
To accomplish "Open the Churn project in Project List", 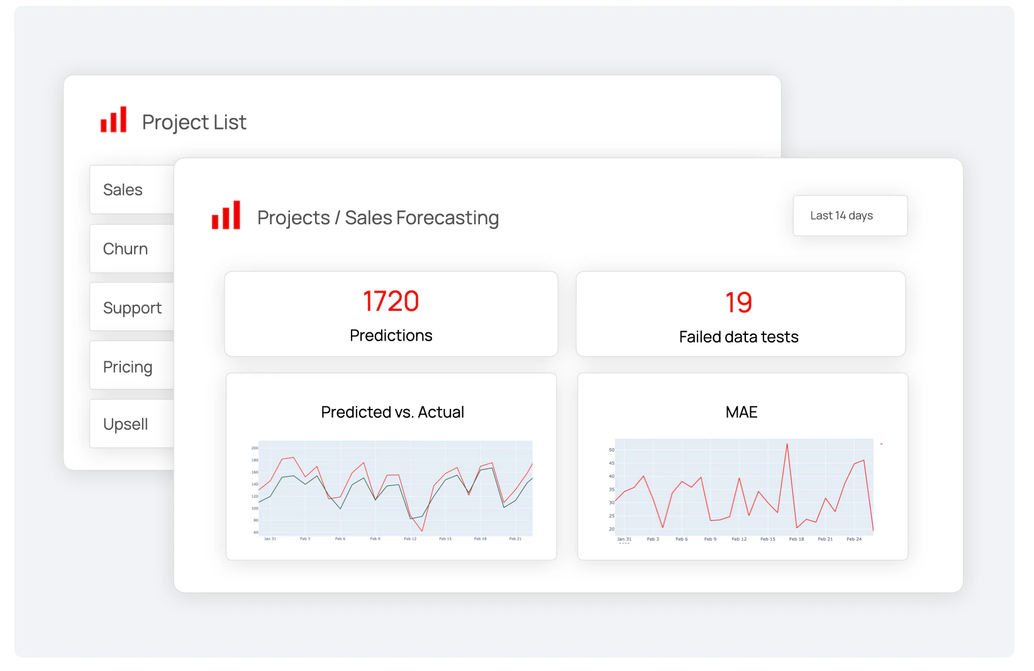I will pyautogui.click(x=132, y=249).
